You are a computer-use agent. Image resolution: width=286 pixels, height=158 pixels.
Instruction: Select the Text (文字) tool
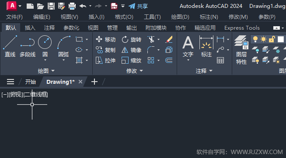click(x=188, y=46)
